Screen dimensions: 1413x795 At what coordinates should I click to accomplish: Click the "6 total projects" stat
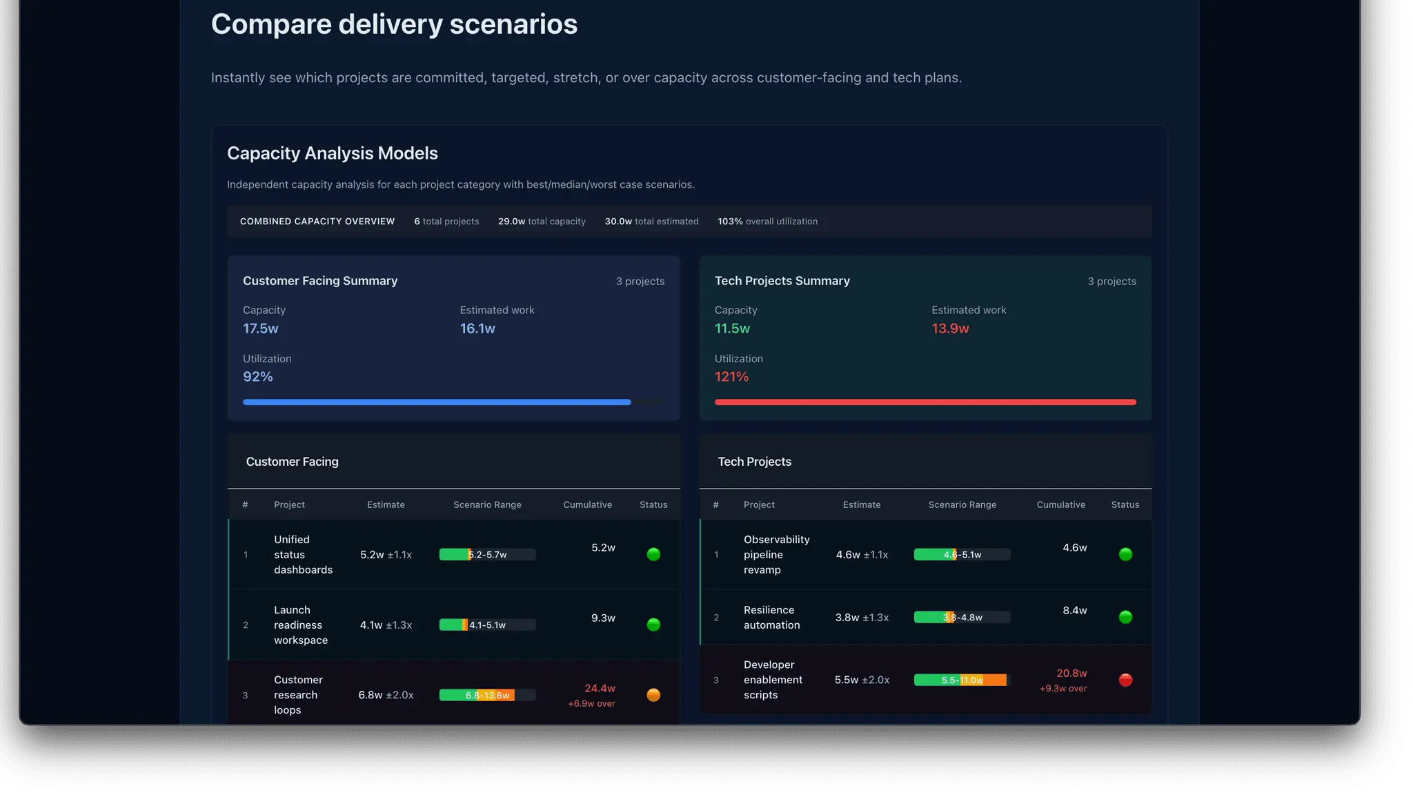tap(446, 222)
